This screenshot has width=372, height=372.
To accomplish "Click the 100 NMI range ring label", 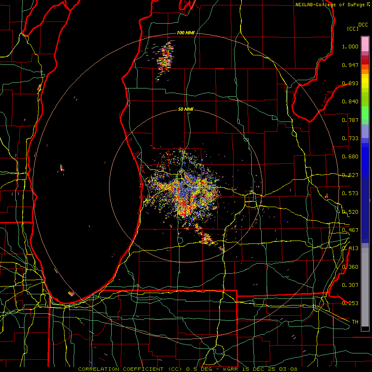I will (x=186, y=33).
